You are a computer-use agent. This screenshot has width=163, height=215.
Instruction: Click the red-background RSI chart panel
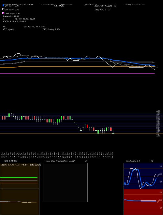143,202
